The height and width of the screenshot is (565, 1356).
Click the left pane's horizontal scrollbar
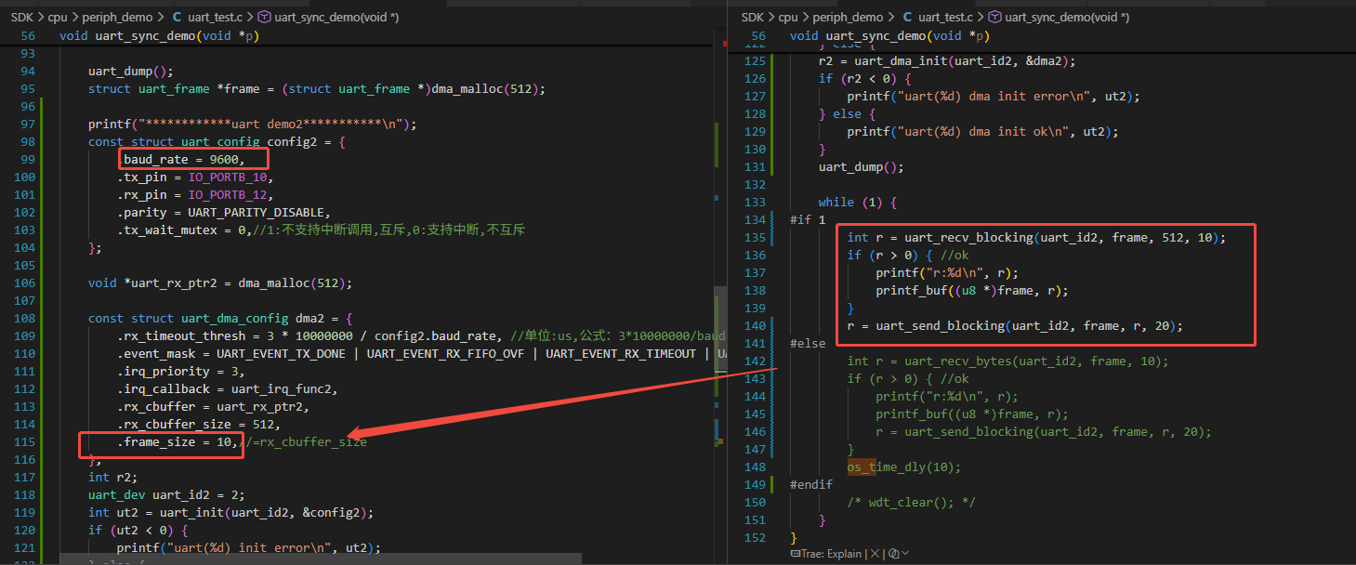(321, 559)
